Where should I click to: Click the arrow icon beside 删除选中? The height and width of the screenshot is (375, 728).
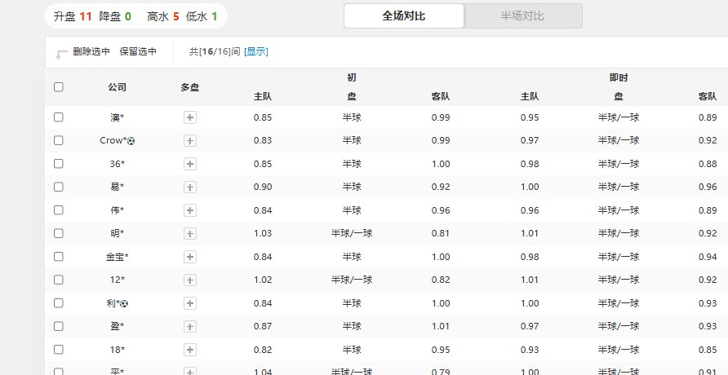point(61,55)
